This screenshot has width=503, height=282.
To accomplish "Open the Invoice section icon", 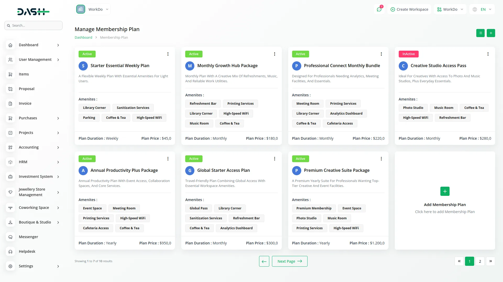I will click(10, 103).
